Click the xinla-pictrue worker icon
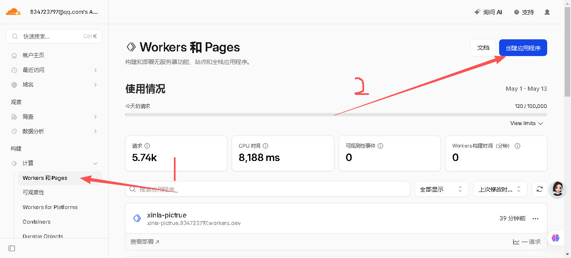The height and width of the screenshot is (258, 571). tap(137, 218)
